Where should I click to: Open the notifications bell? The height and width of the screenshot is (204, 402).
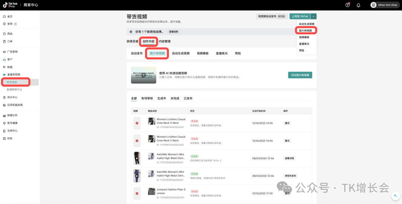click(x=358, y=5)
